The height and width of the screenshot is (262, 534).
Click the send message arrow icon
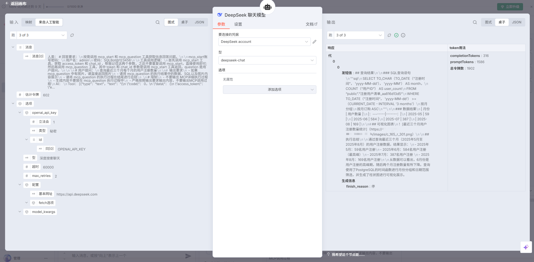coord(188,256)
